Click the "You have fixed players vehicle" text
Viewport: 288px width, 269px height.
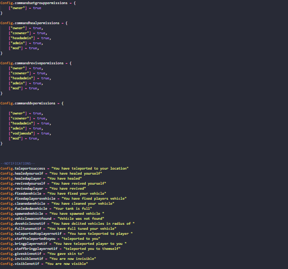coord(87,198)
